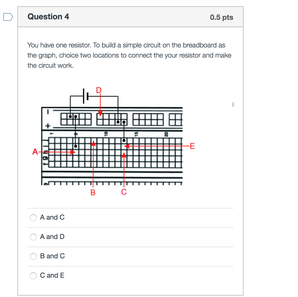Click the column number 15 on the breadboard
This screenshot has height=297, width=298.
coord(136,134)
